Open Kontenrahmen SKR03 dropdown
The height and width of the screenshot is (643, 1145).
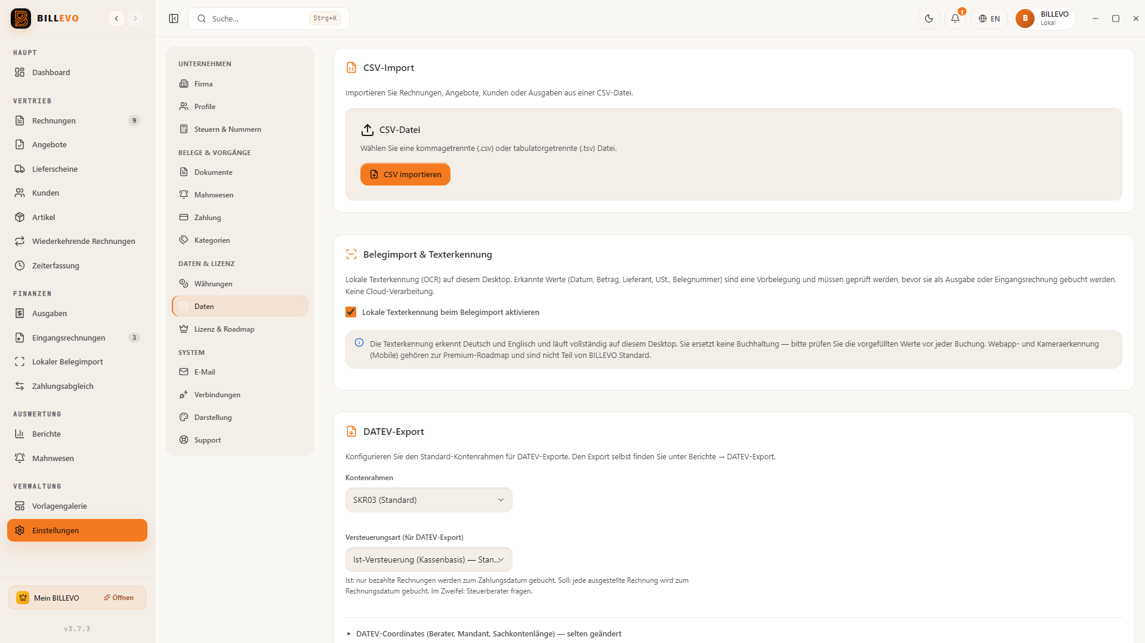[x=428, y=500]
